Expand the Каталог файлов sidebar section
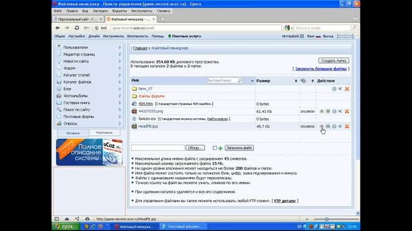 coord(120,82)
